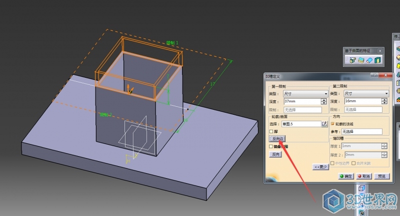Enable the 厚 thick checkbox
The width and height of the screenshot is (400, 216).
click(271, 132)
